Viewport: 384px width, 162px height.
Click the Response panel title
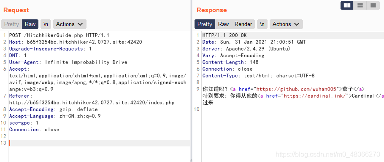pos(211,10)
